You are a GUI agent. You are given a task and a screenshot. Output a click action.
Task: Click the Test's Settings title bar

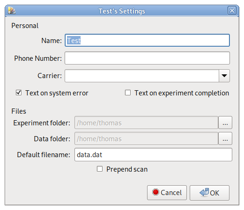(x=122, y=11)
